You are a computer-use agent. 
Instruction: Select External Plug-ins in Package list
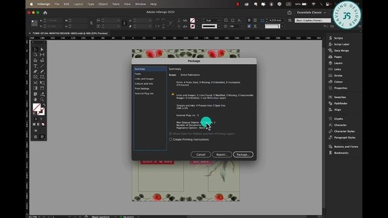tap(150, 93)
